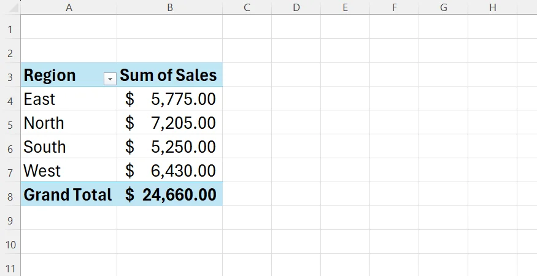Viewport: 537px width, 276px height.
Task: Click the 7,205.00 sales value
Action: click(184, 123)
